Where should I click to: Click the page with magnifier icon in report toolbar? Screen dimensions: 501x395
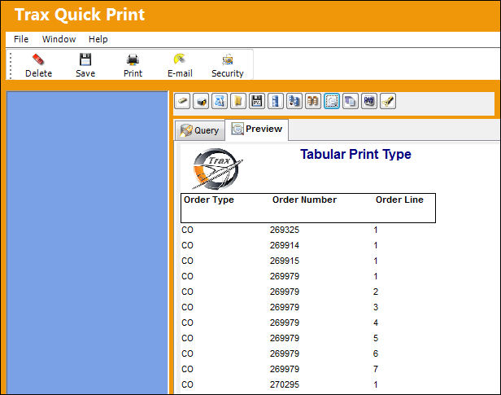(x=220, y=101)
